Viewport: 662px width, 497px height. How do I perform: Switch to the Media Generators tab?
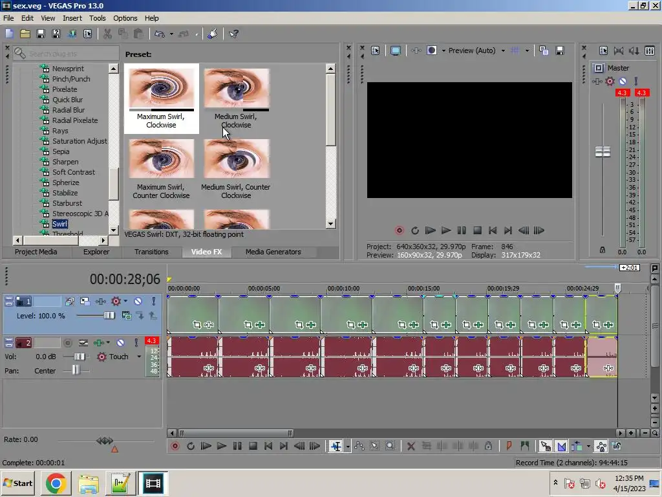coord(273,252)
